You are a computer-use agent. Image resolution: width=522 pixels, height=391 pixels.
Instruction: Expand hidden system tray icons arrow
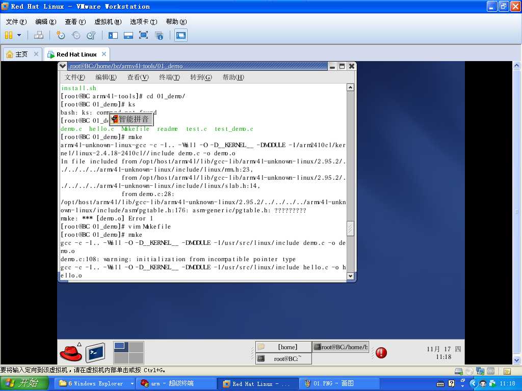pyautogui.click(x=474, y=384)
